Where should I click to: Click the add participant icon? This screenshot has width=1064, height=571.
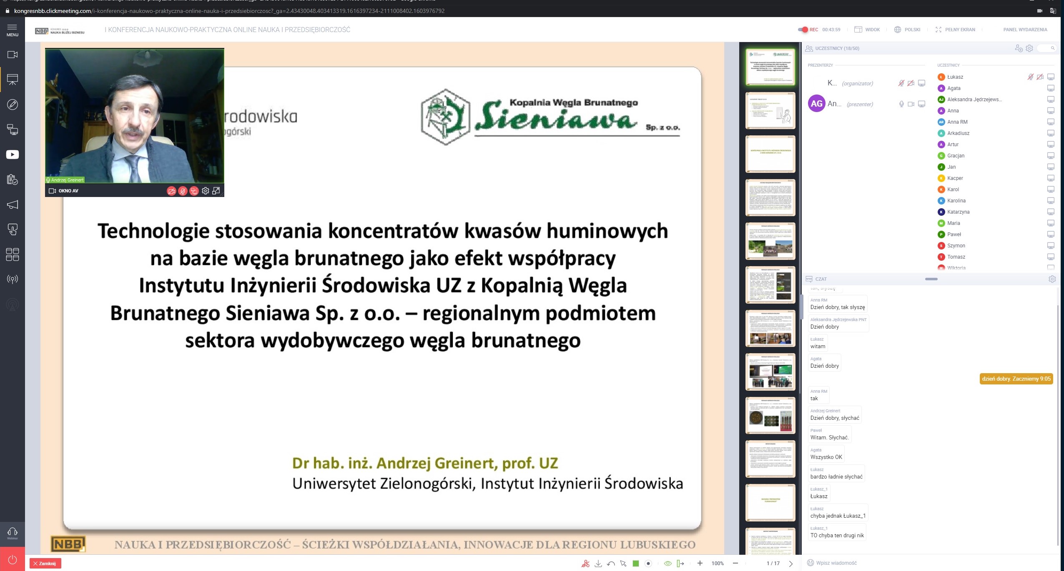pyautogui.click(x=1019, y=48)
